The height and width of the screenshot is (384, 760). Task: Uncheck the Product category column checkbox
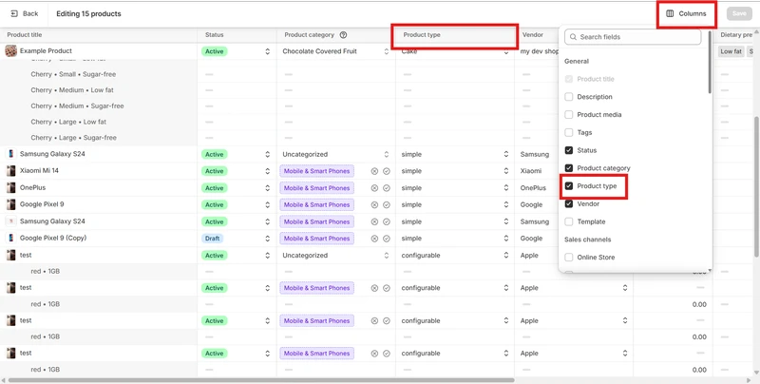(x=569, y=168)
